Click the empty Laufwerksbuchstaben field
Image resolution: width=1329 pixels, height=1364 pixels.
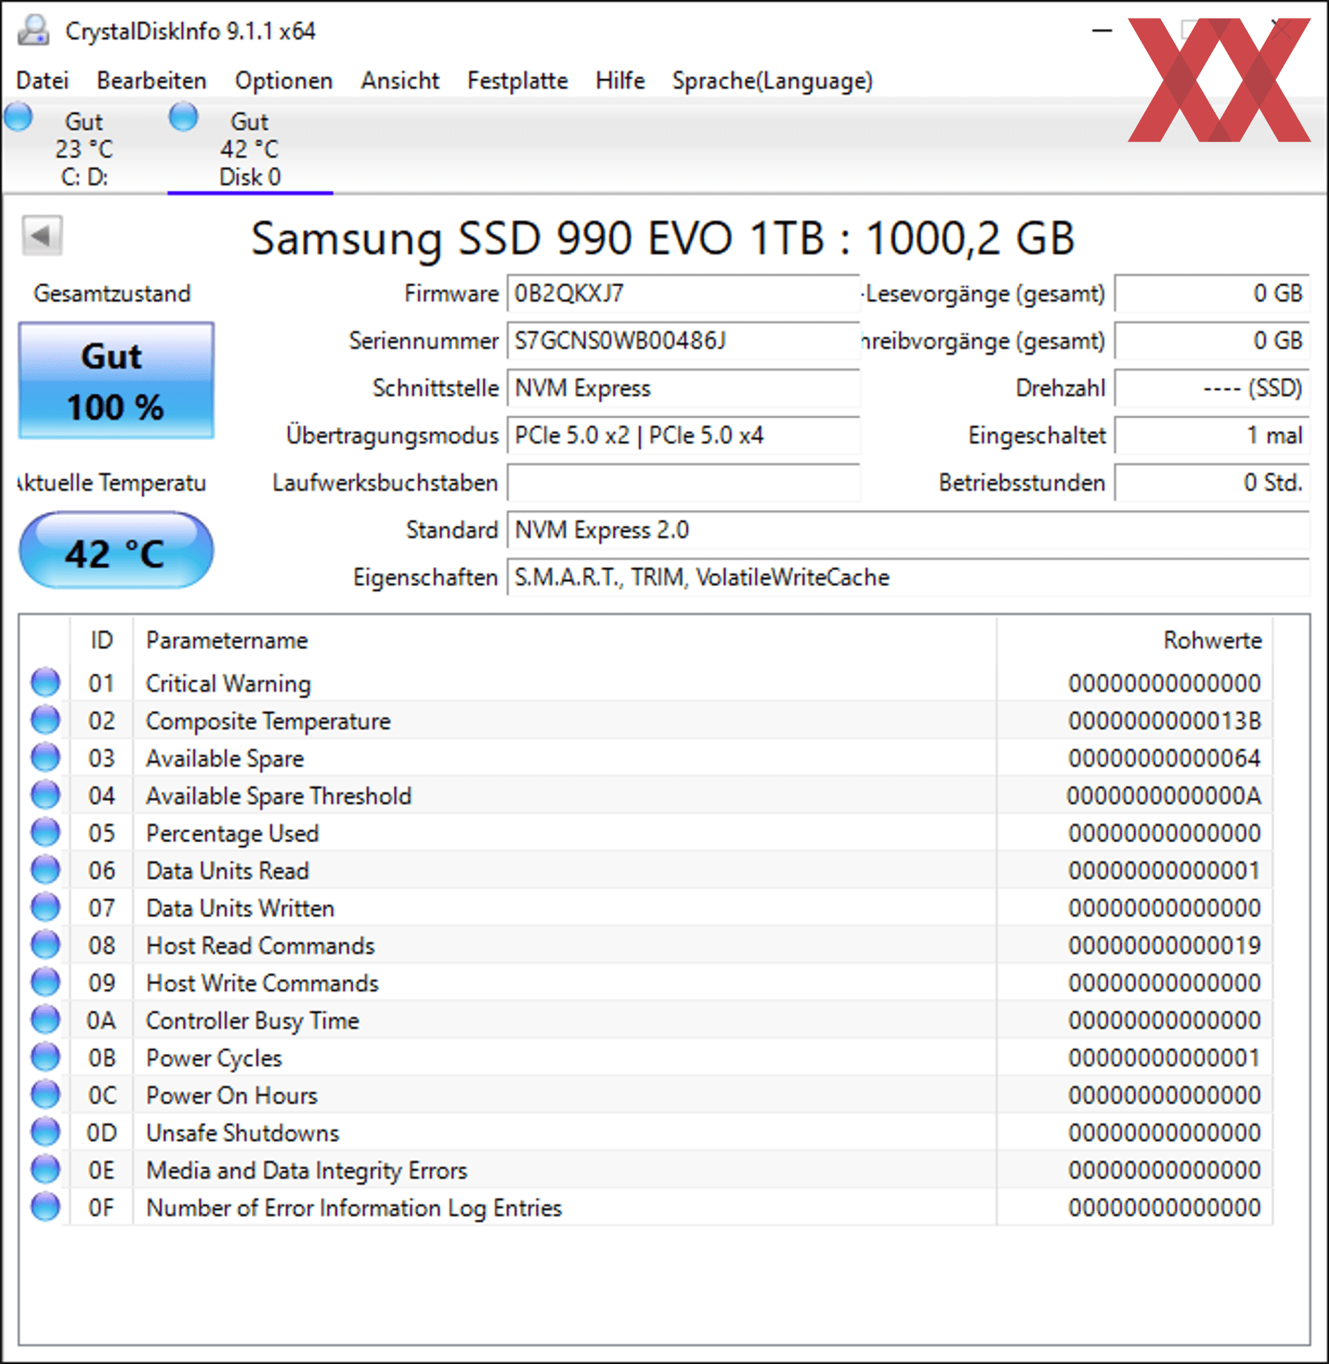click(683, 483)
